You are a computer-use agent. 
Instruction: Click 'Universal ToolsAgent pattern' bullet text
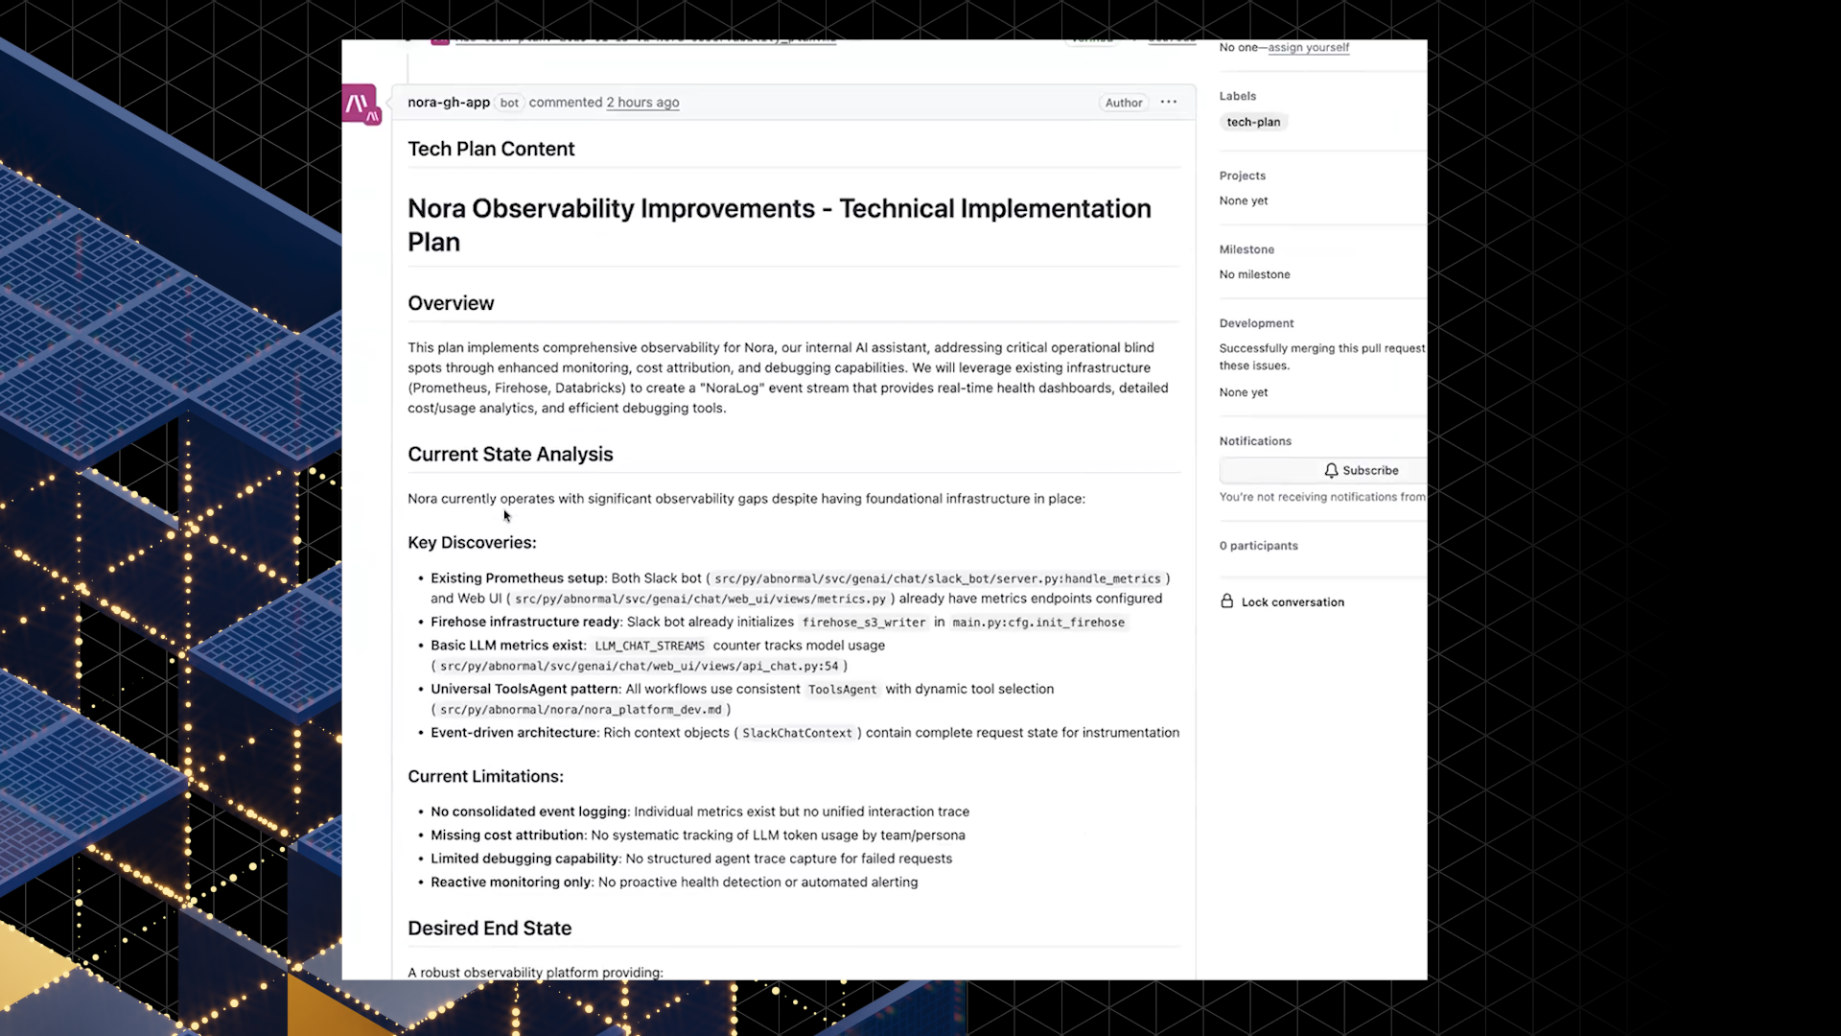pyautogui.click(x=524, y=689)
